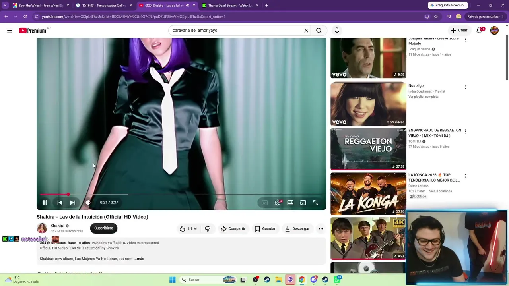Open options for the Joaquín Sabina video
This screenshot has width=509, height=286.
(x=466, y=40)
